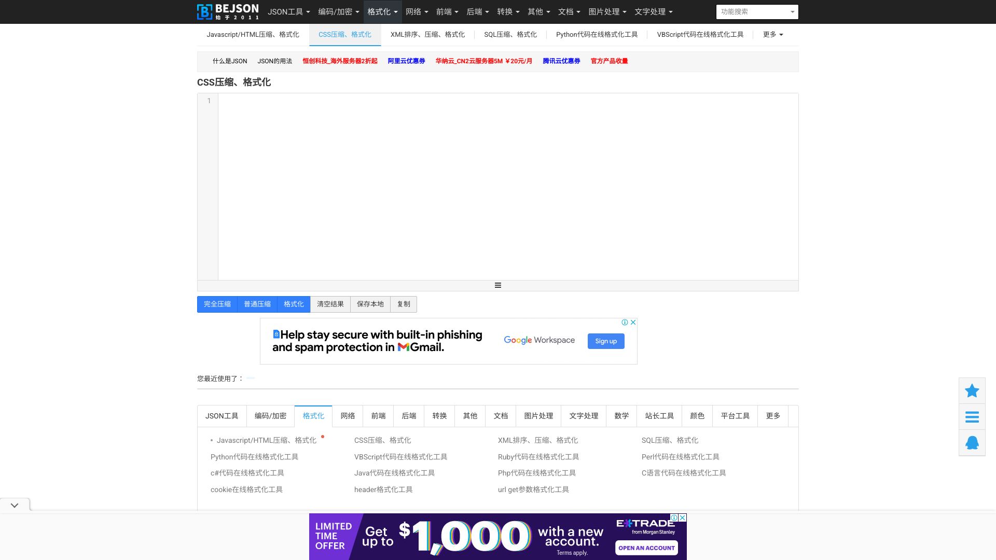
Task: Click Sign up in Google Workspace ad
Action: pos(606,341)
